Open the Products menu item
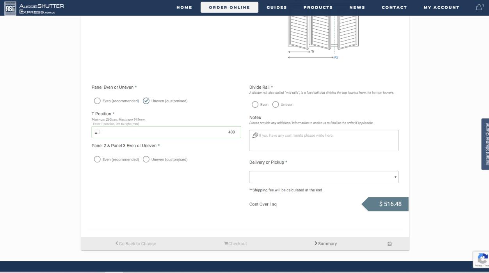The height and width of the screenshot is (273, 489). [x=318, y=7]
